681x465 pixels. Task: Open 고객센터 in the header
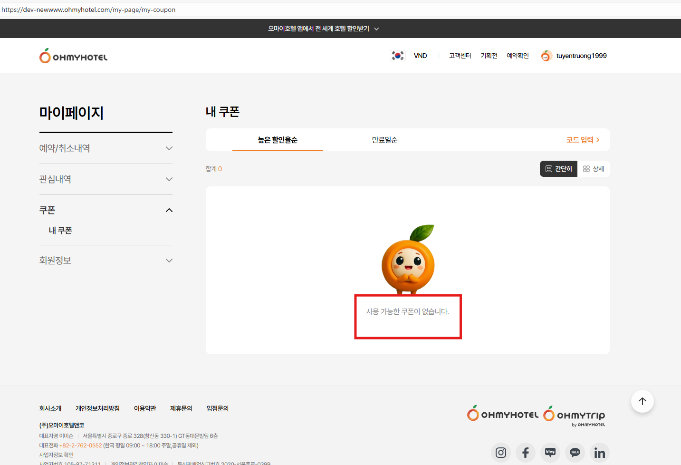coord(460,56)
